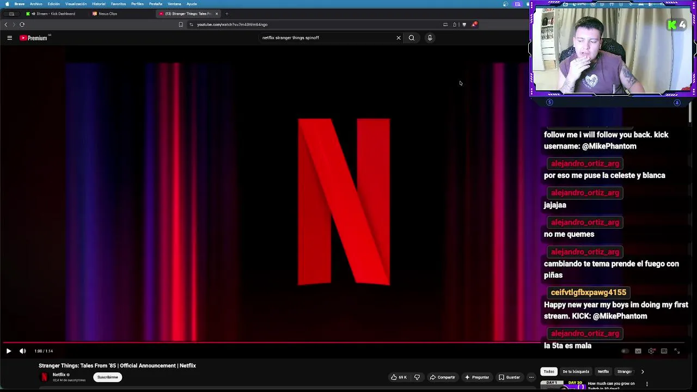Image resolution: width=697 pixels, height=392 pixels.
Task: Click the share icon in address bar
Action: [455, 24]
